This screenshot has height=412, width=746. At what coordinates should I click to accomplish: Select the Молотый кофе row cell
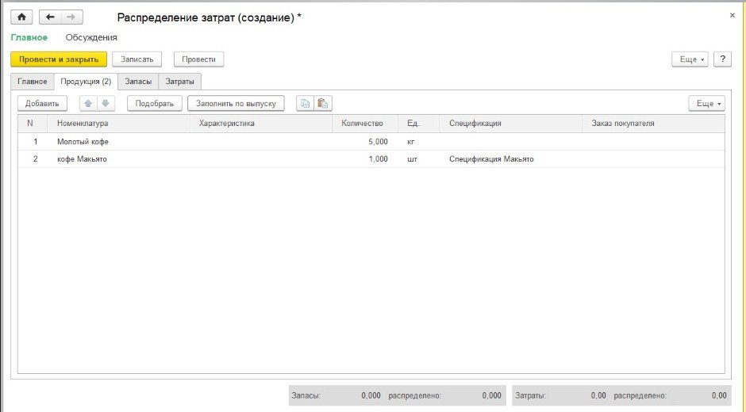(83, 142)
